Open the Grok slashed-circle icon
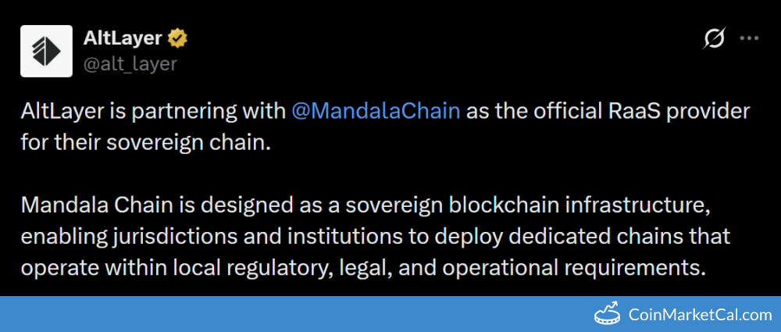This screenshot has height=332, width=781. 714,38
